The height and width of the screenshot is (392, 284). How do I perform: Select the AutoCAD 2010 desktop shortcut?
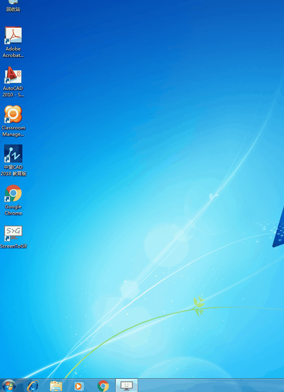(x=13, y=82)
